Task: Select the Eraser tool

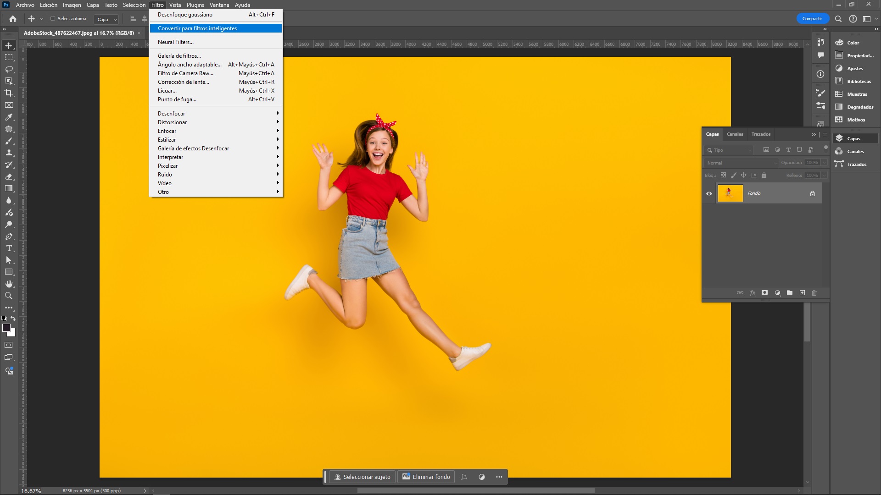Action: tap(9, 176)
